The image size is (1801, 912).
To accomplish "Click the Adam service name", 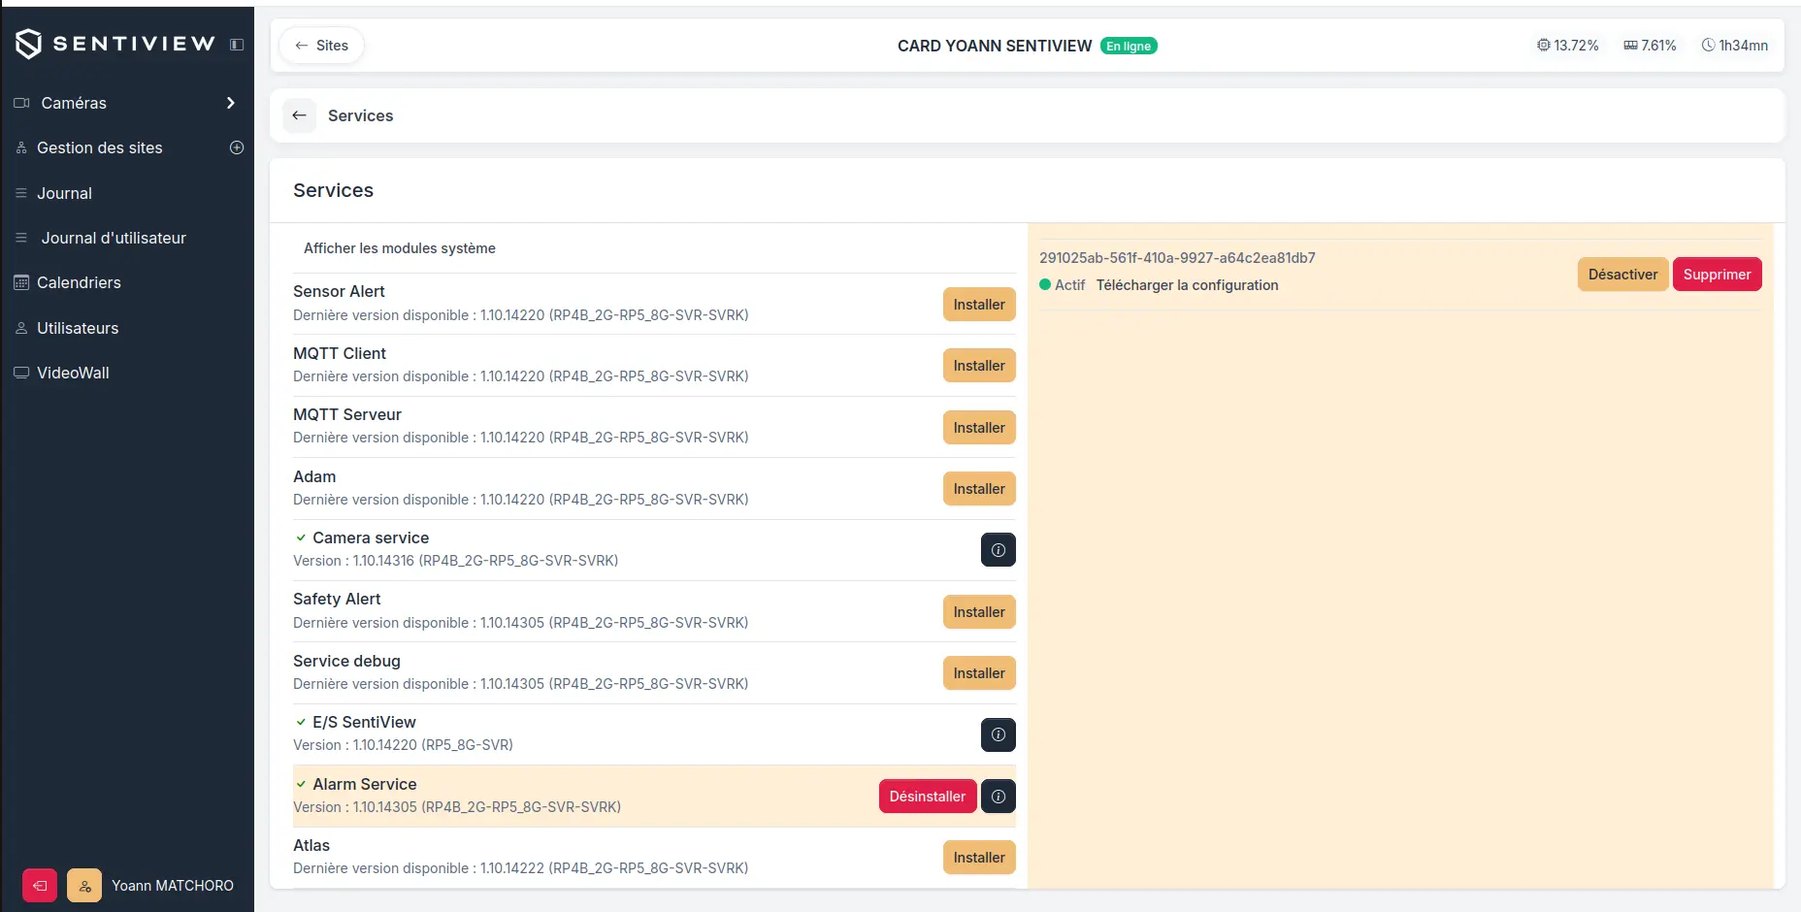I will click(x=314, y=476).
